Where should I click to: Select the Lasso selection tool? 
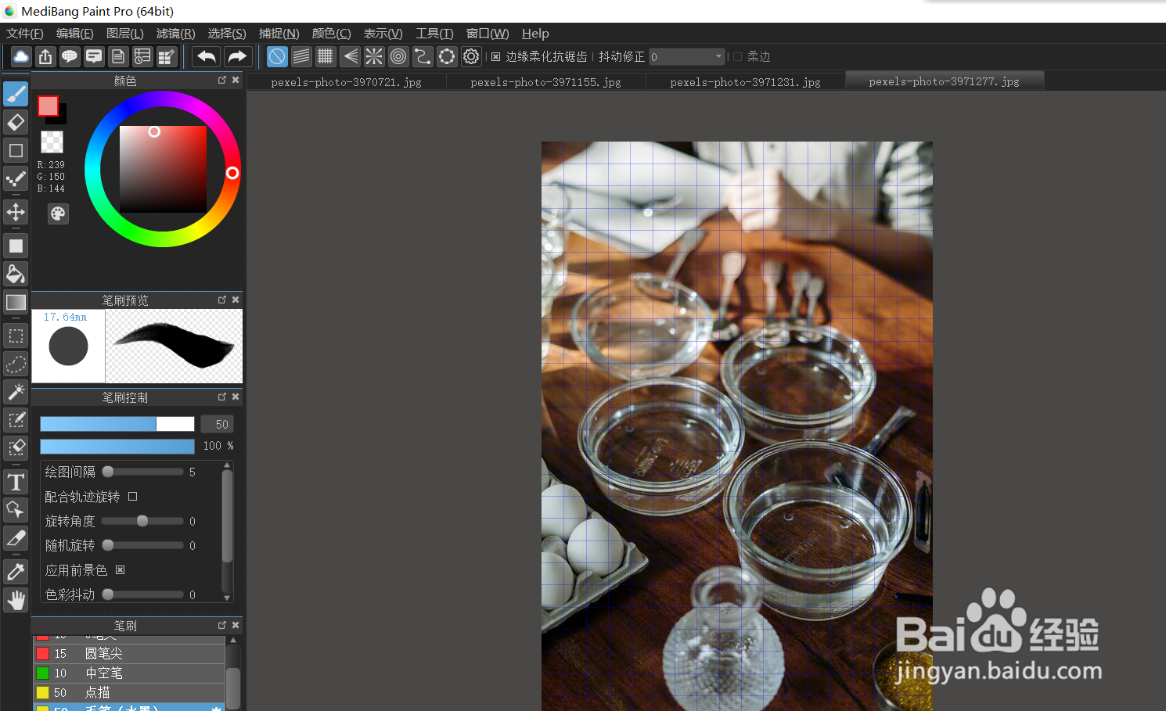coord(16,364)
